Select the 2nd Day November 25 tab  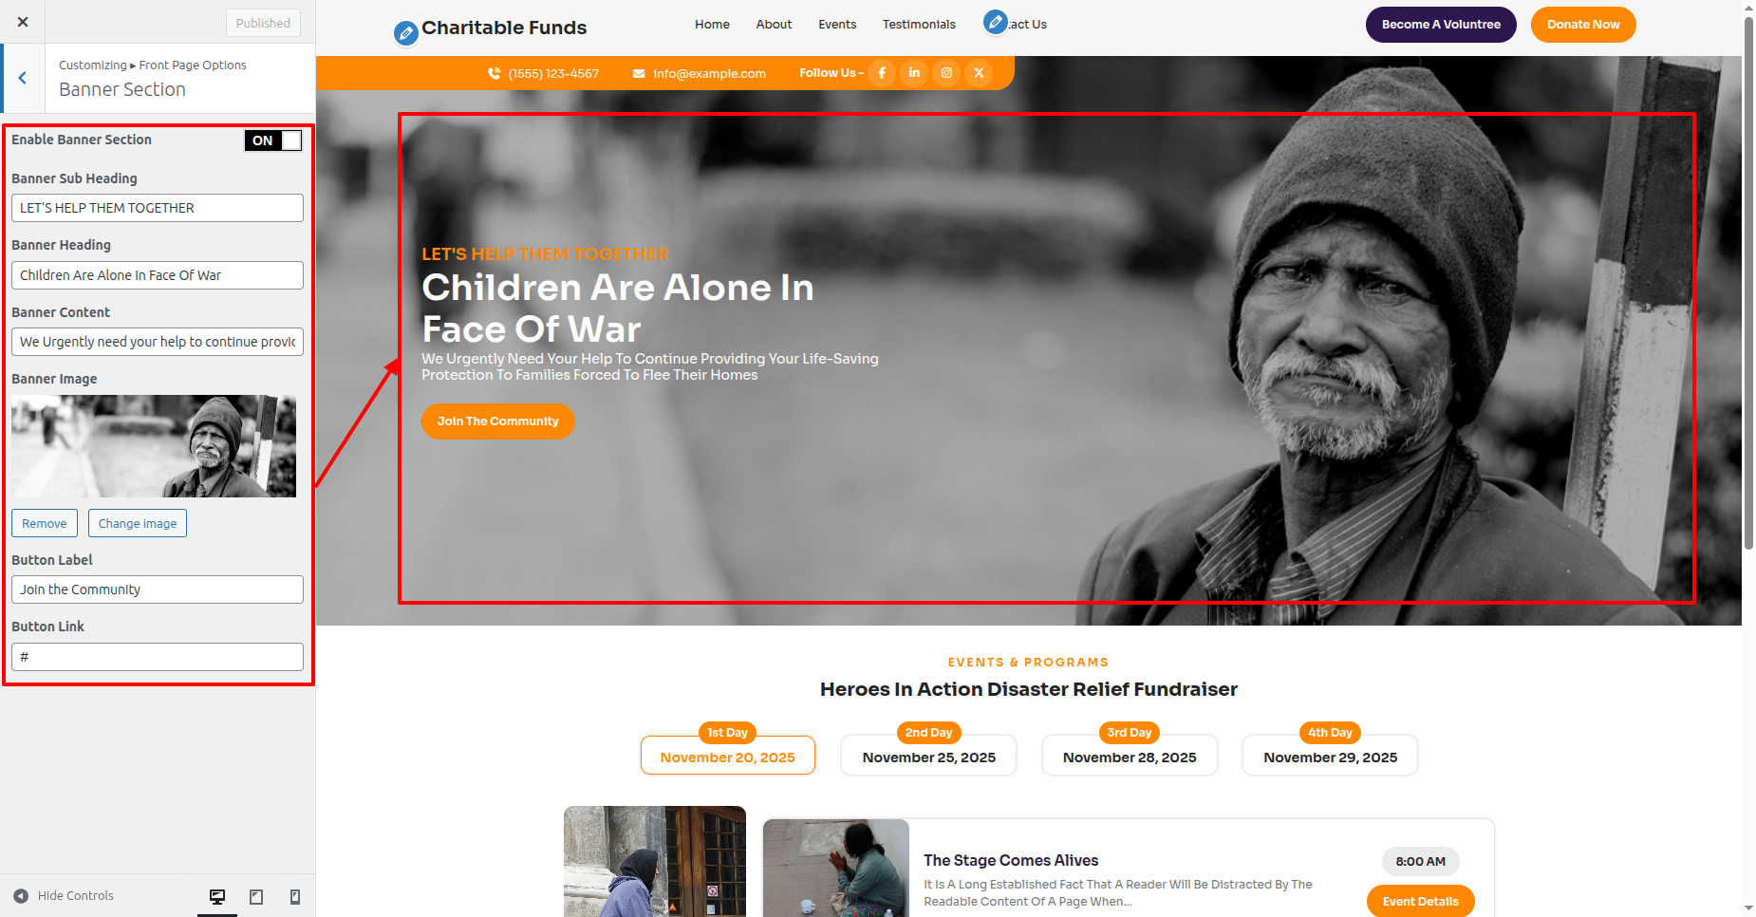pos(928,756)
